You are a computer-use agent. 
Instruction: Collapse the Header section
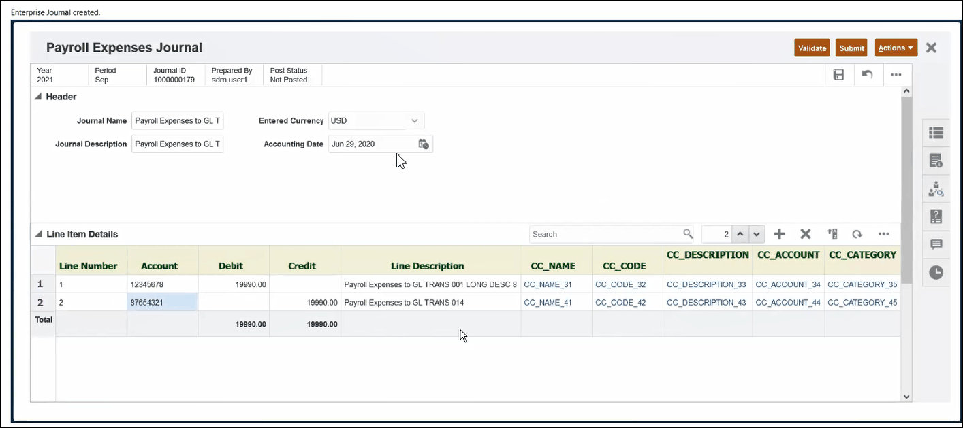point(38,97)
